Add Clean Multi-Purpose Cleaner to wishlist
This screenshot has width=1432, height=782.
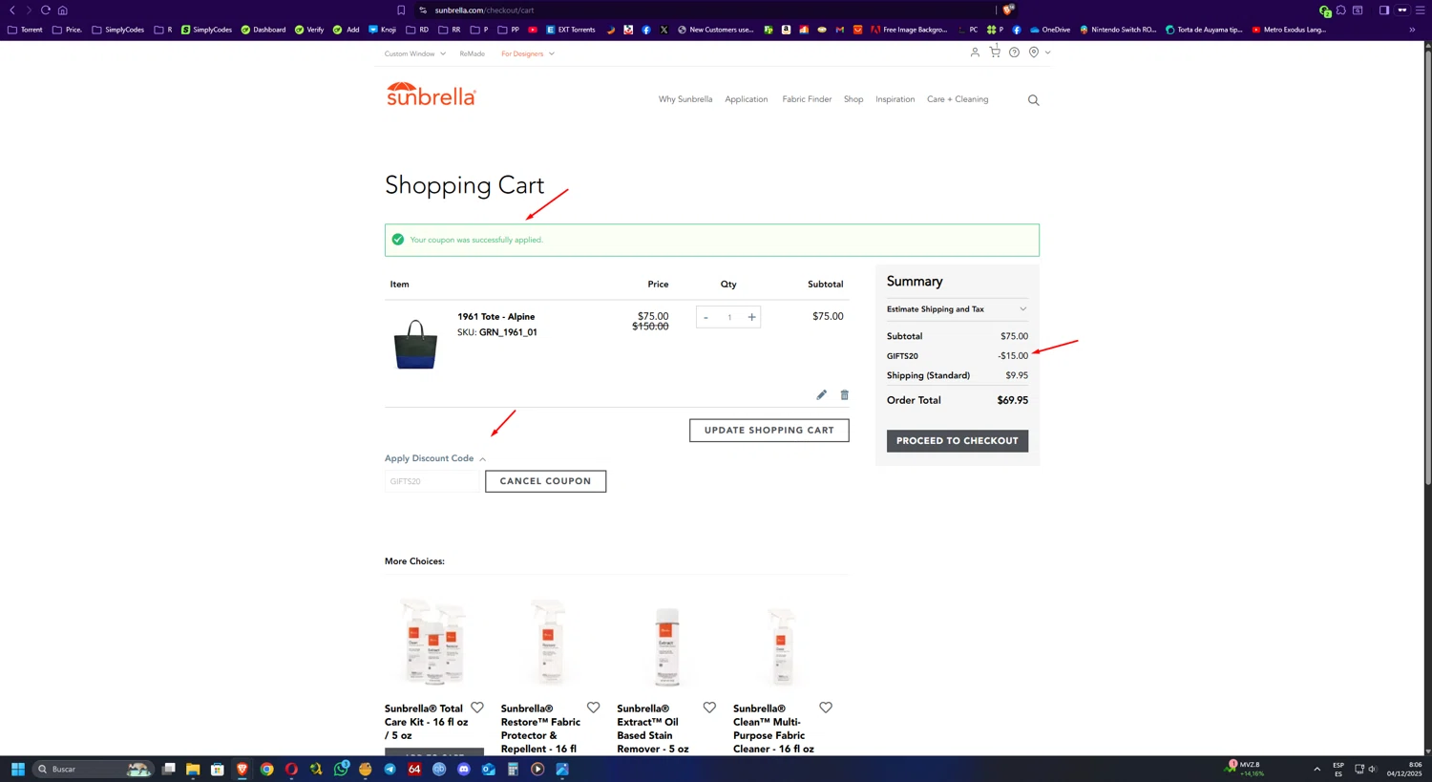click(x=826, y=708)
